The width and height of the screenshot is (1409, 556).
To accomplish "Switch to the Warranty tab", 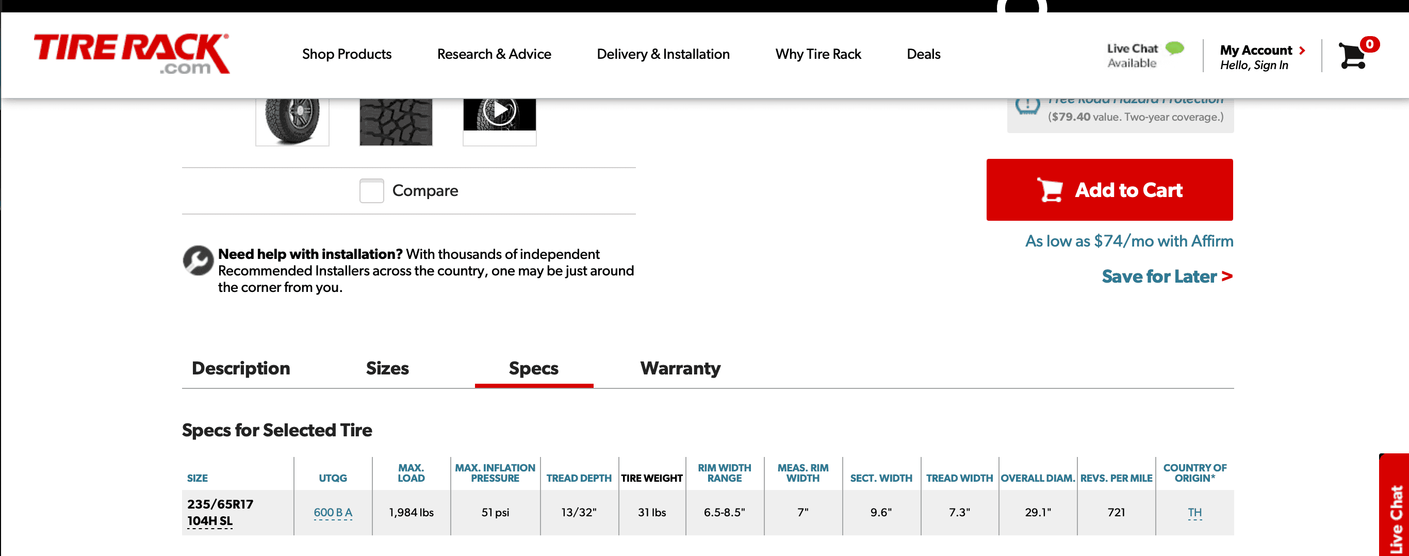I will (x=680, y=368).
